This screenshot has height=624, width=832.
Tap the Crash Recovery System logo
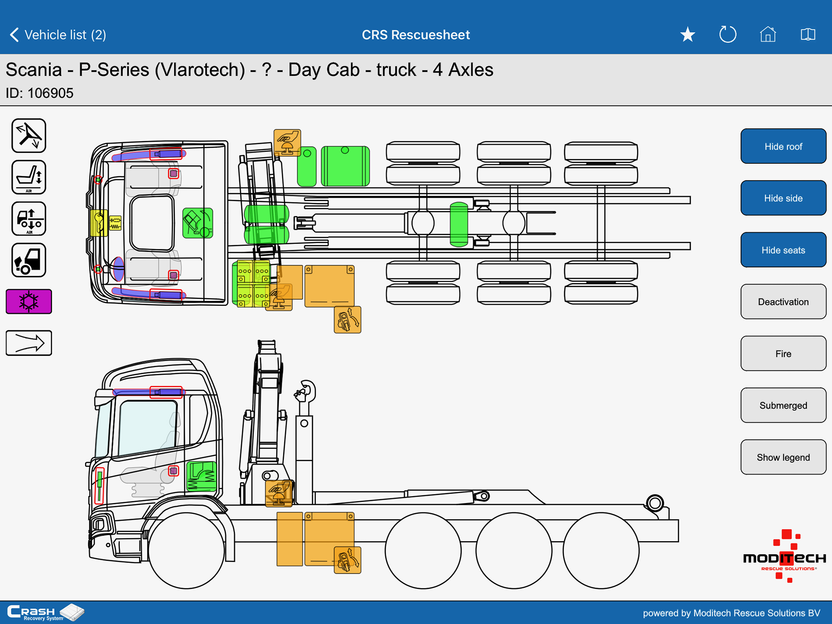pyautogui.click(x=45, y=612)
